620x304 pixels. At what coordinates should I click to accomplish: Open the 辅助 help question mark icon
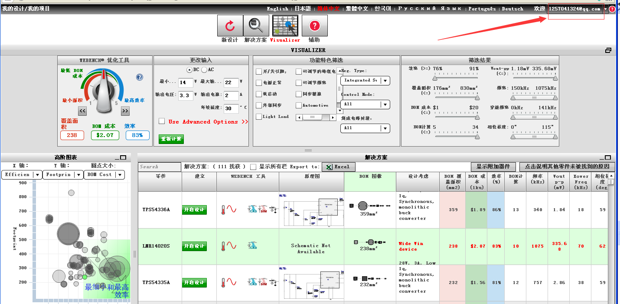[x=314, y=26]
